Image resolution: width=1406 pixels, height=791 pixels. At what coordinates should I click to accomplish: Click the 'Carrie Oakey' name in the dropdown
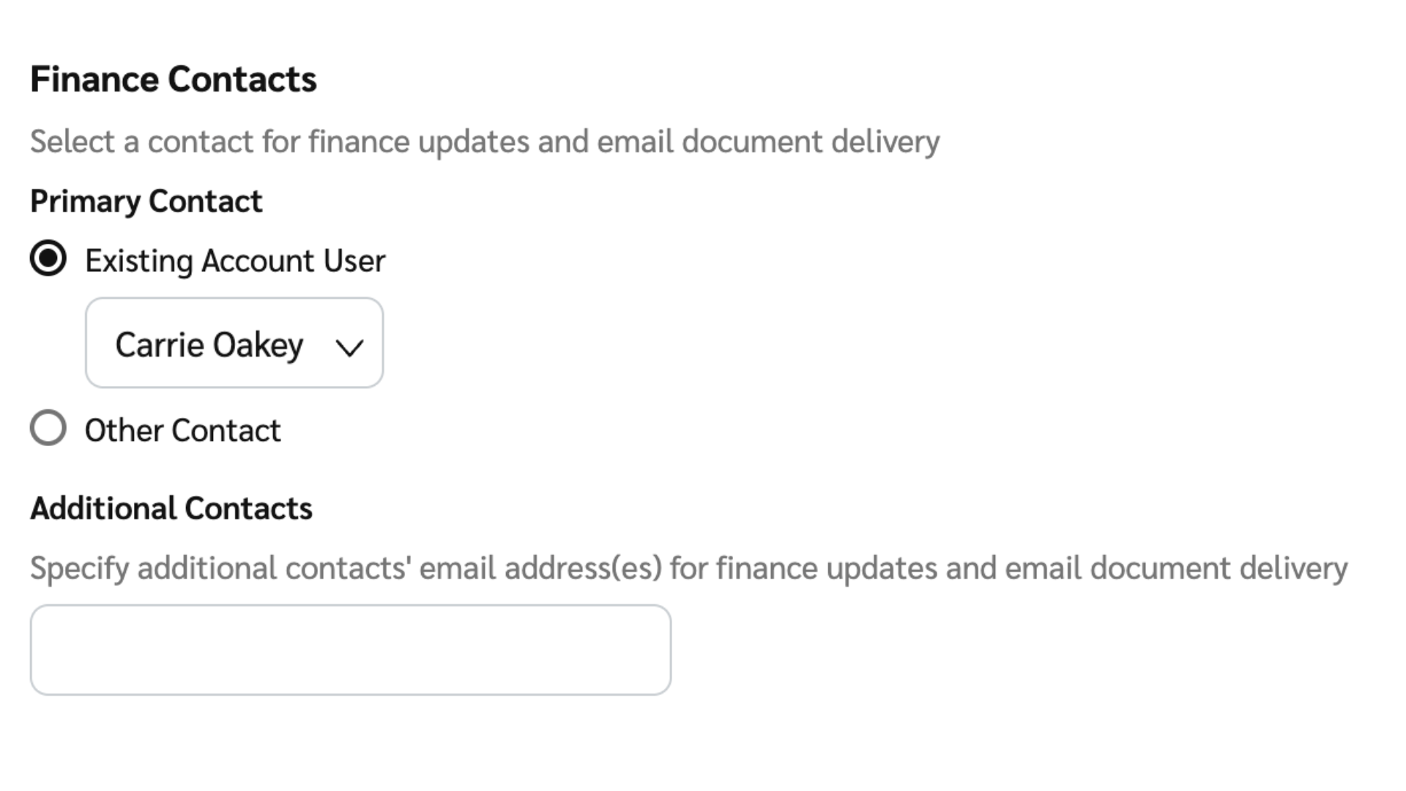(x=209, y=345)
